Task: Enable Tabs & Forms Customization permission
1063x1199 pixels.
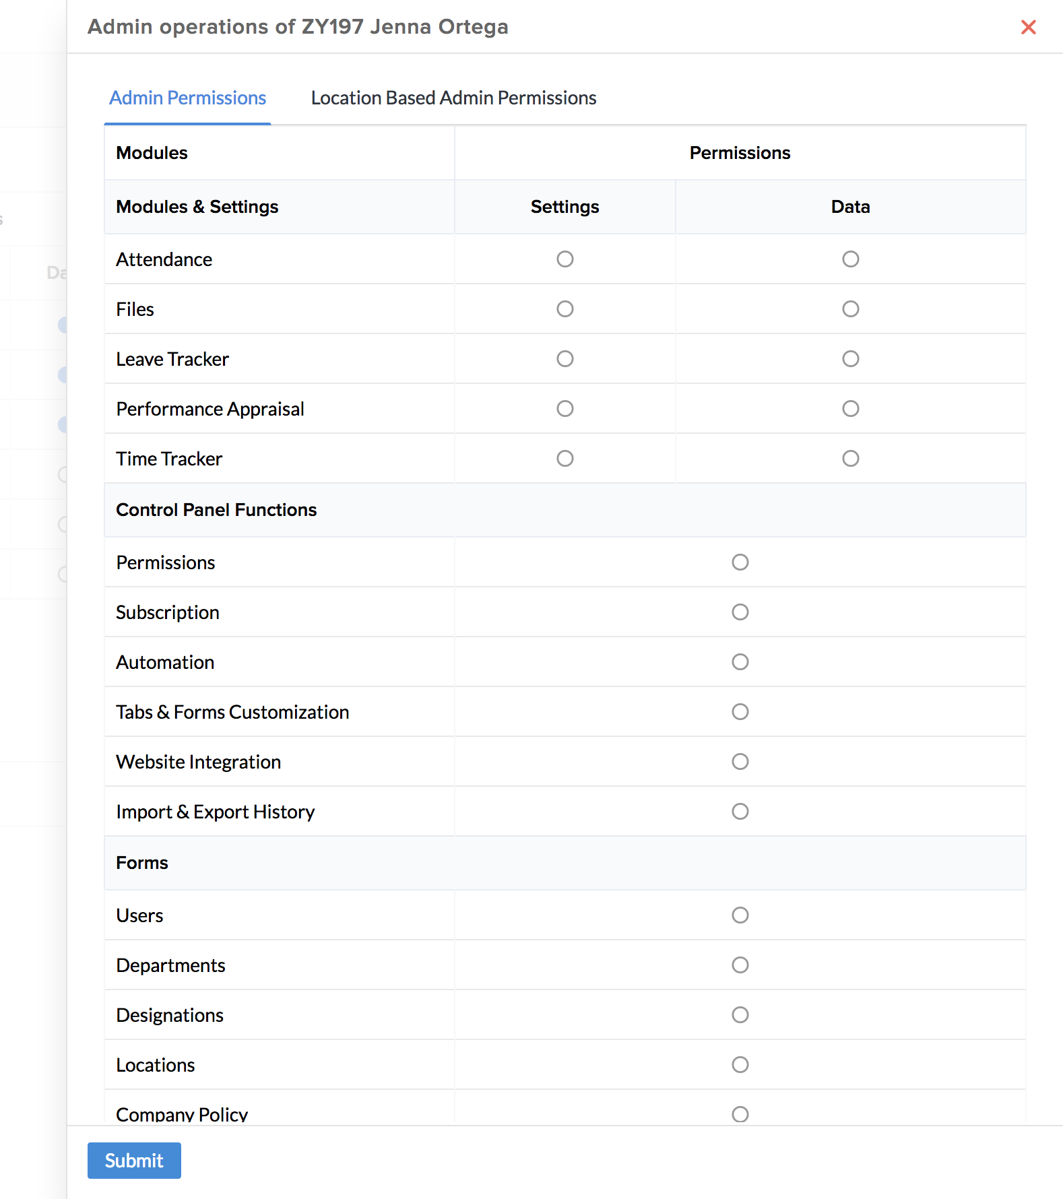Action: 740,712
